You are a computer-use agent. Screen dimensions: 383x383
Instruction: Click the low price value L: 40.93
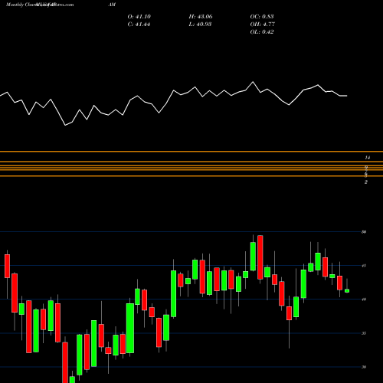pyautogui.click(x=200, y=25)
